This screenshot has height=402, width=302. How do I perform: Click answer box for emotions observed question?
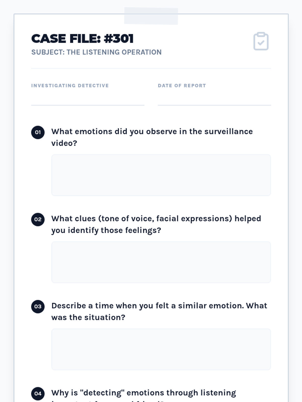(161, 175)
